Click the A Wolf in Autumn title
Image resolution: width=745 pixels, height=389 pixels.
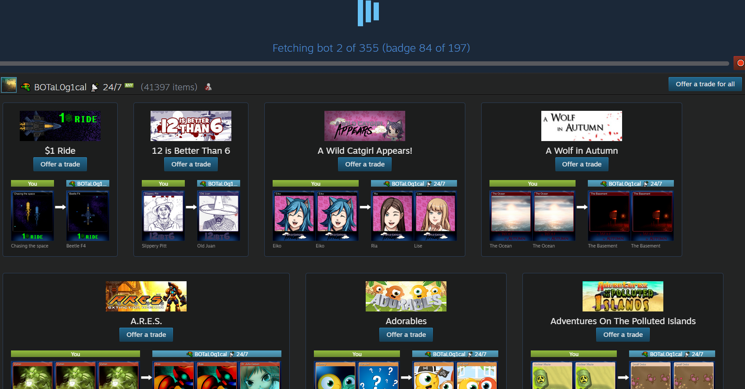point(582,151)
